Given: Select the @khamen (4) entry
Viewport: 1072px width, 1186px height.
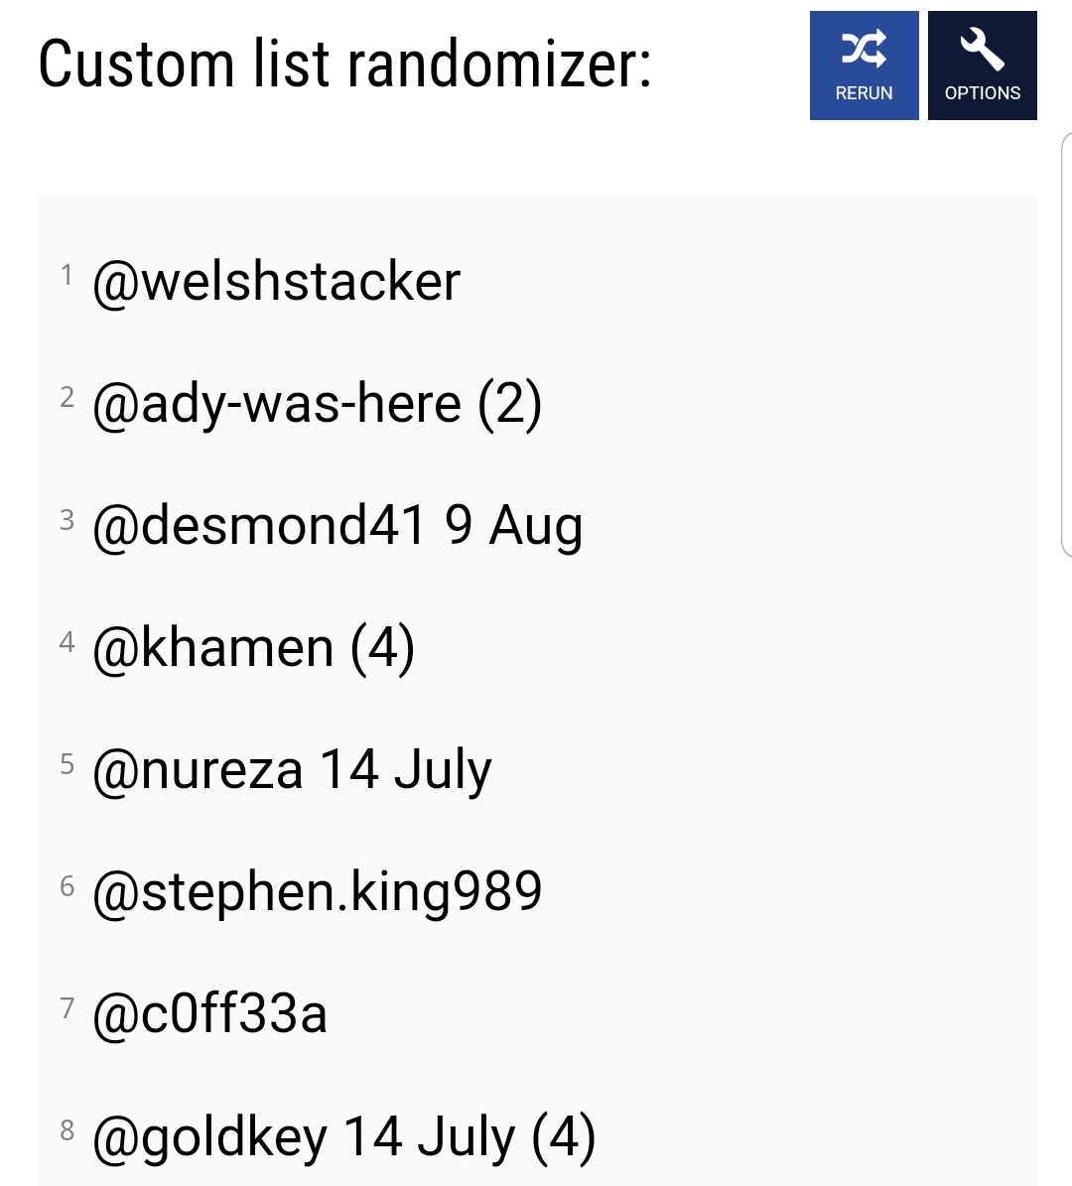Looking at the screenshot, I should click(253, 648).
